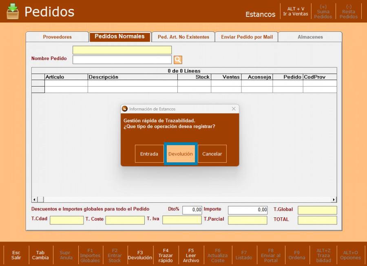367x266 pixels.
Task: Select the Devolución operation button
Action: coord(181,154)
